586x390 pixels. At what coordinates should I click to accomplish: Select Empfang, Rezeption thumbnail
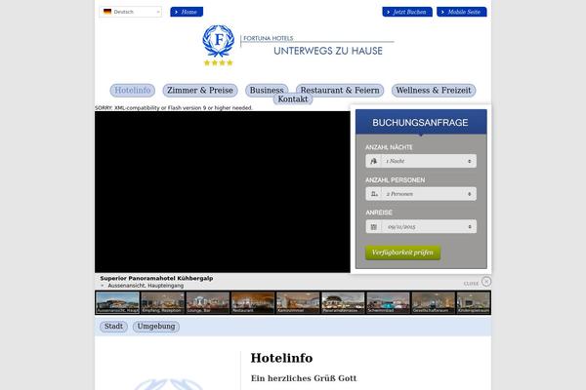162,302
